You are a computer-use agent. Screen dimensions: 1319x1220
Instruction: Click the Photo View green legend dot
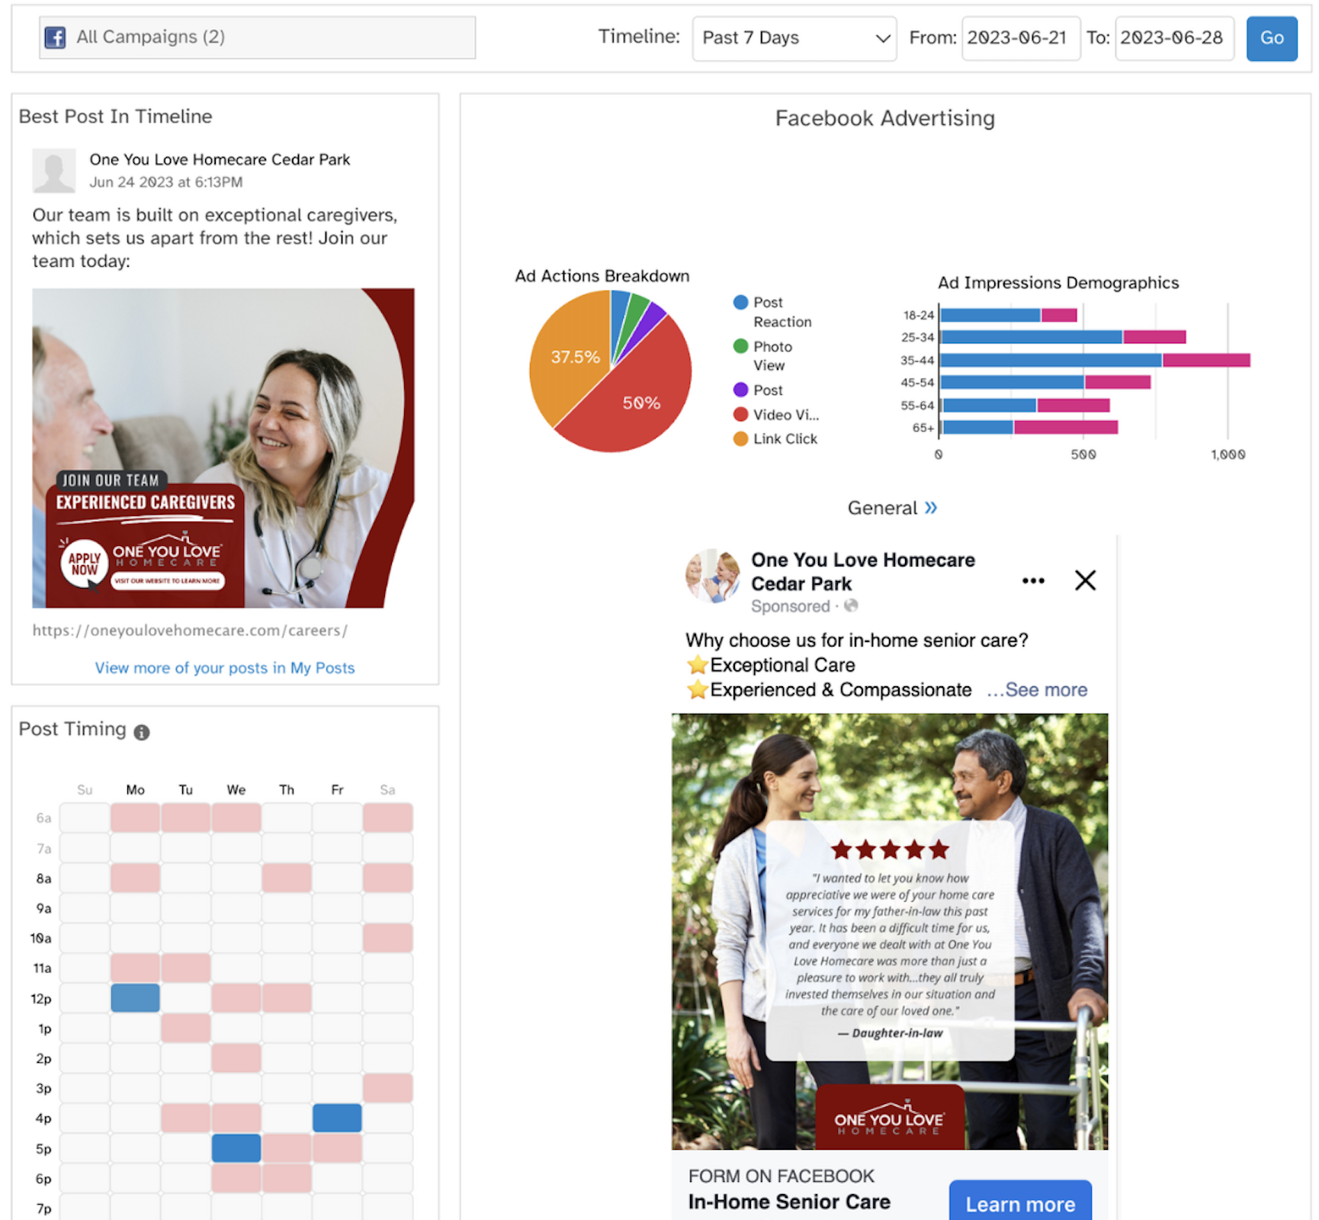[x=740, y=346]
